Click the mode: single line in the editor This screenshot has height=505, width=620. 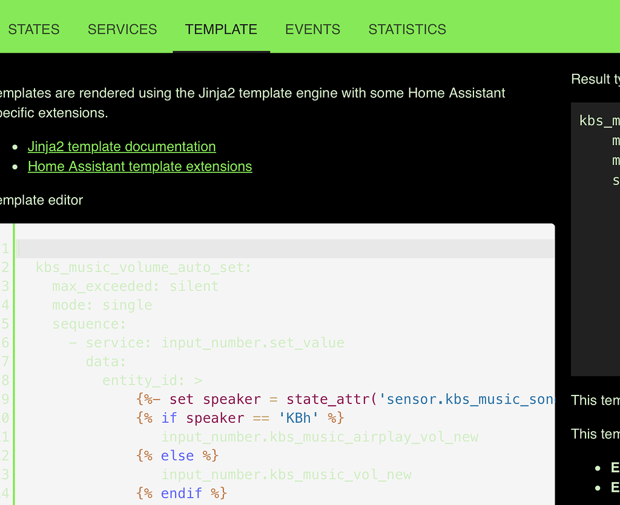[103, 305]
